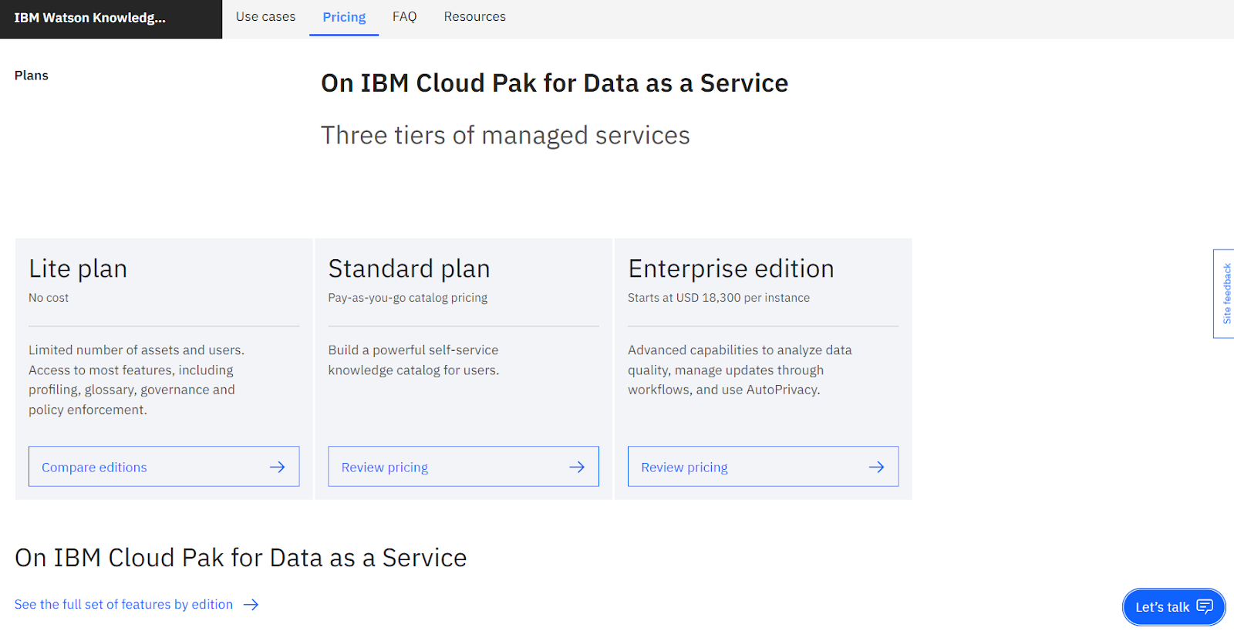The image size is (1234, 638).
Task: Click chat bubble icon in Let's talk
Action: click(1205, 606)
